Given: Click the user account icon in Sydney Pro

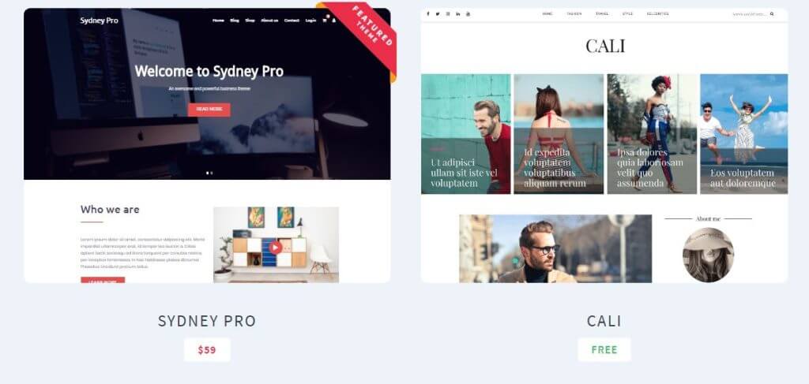Looking at the screenshot, I should (334, 21).
